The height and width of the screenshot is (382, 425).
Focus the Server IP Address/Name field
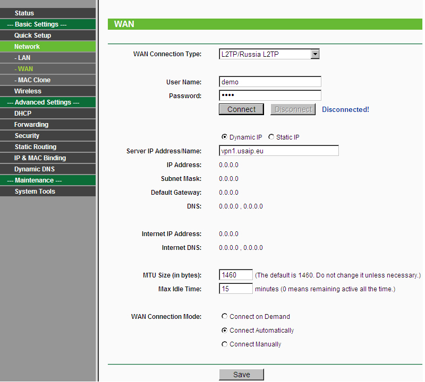click(278, 151)
